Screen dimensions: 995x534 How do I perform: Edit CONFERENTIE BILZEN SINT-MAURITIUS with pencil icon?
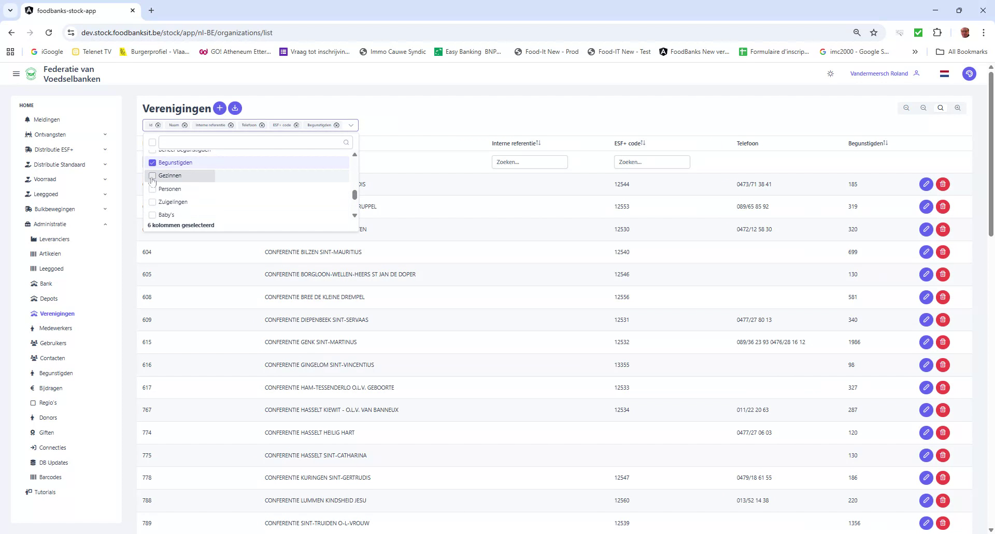926,252
